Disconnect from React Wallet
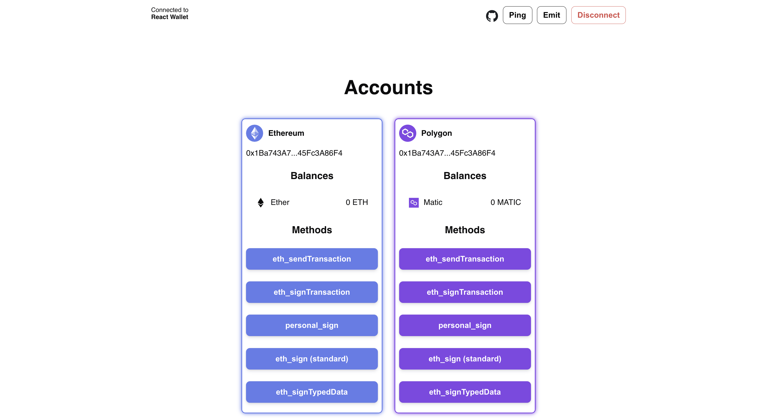This screenshot has height=418, width=777. [598, 15]
